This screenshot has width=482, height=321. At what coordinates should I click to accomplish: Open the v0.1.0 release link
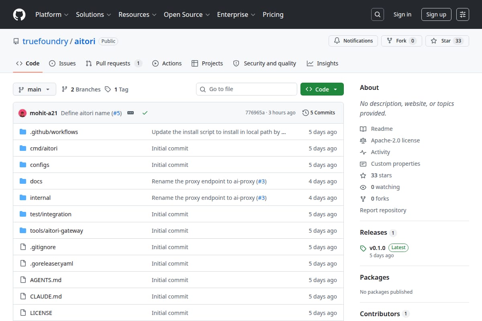(x=377, y=248)
